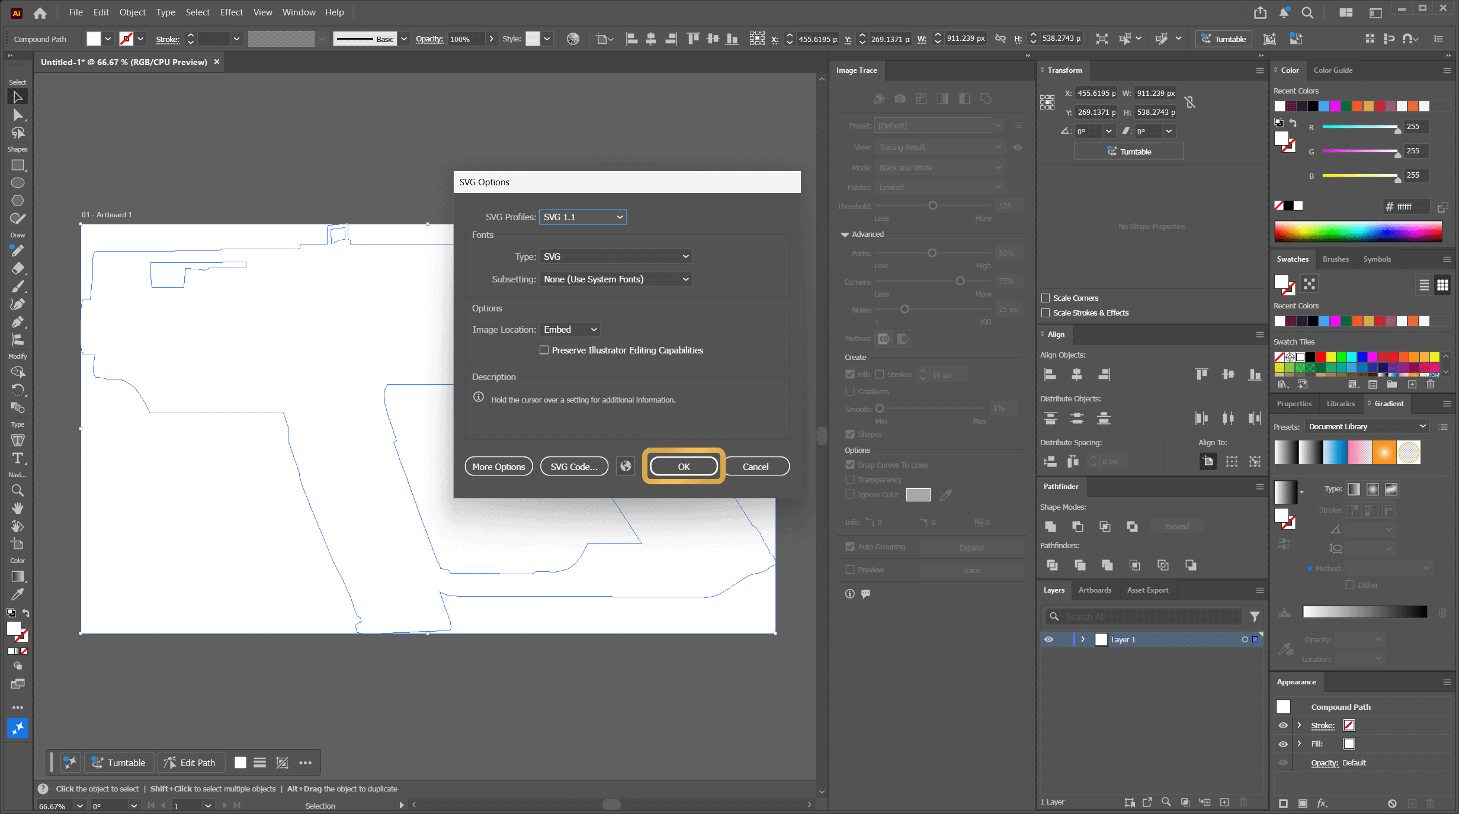Collapse the Advanced section in Image Trace
Image resolution: width=1459 pixels, height=814 pixels.
845,234
